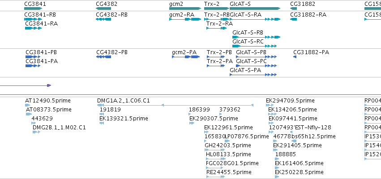Viewport: 381px width, 179px height.
Task: Click EST label 188885
Action: 286,155
